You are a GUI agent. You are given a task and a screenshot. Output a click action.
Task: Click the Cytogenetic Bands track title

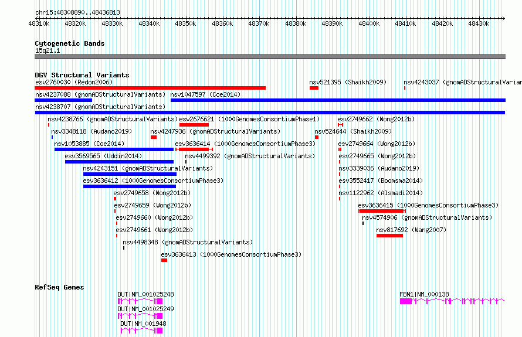pos(70,43)
